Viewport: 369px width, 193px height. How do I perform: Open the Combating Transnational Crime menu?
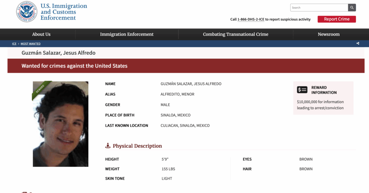coord(236,34)
